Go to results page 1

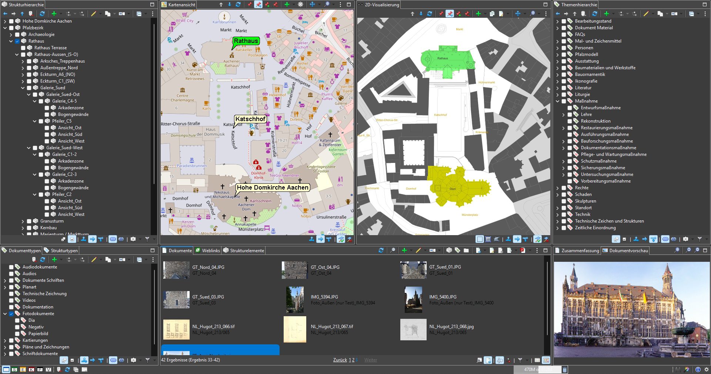click(350, 360)
